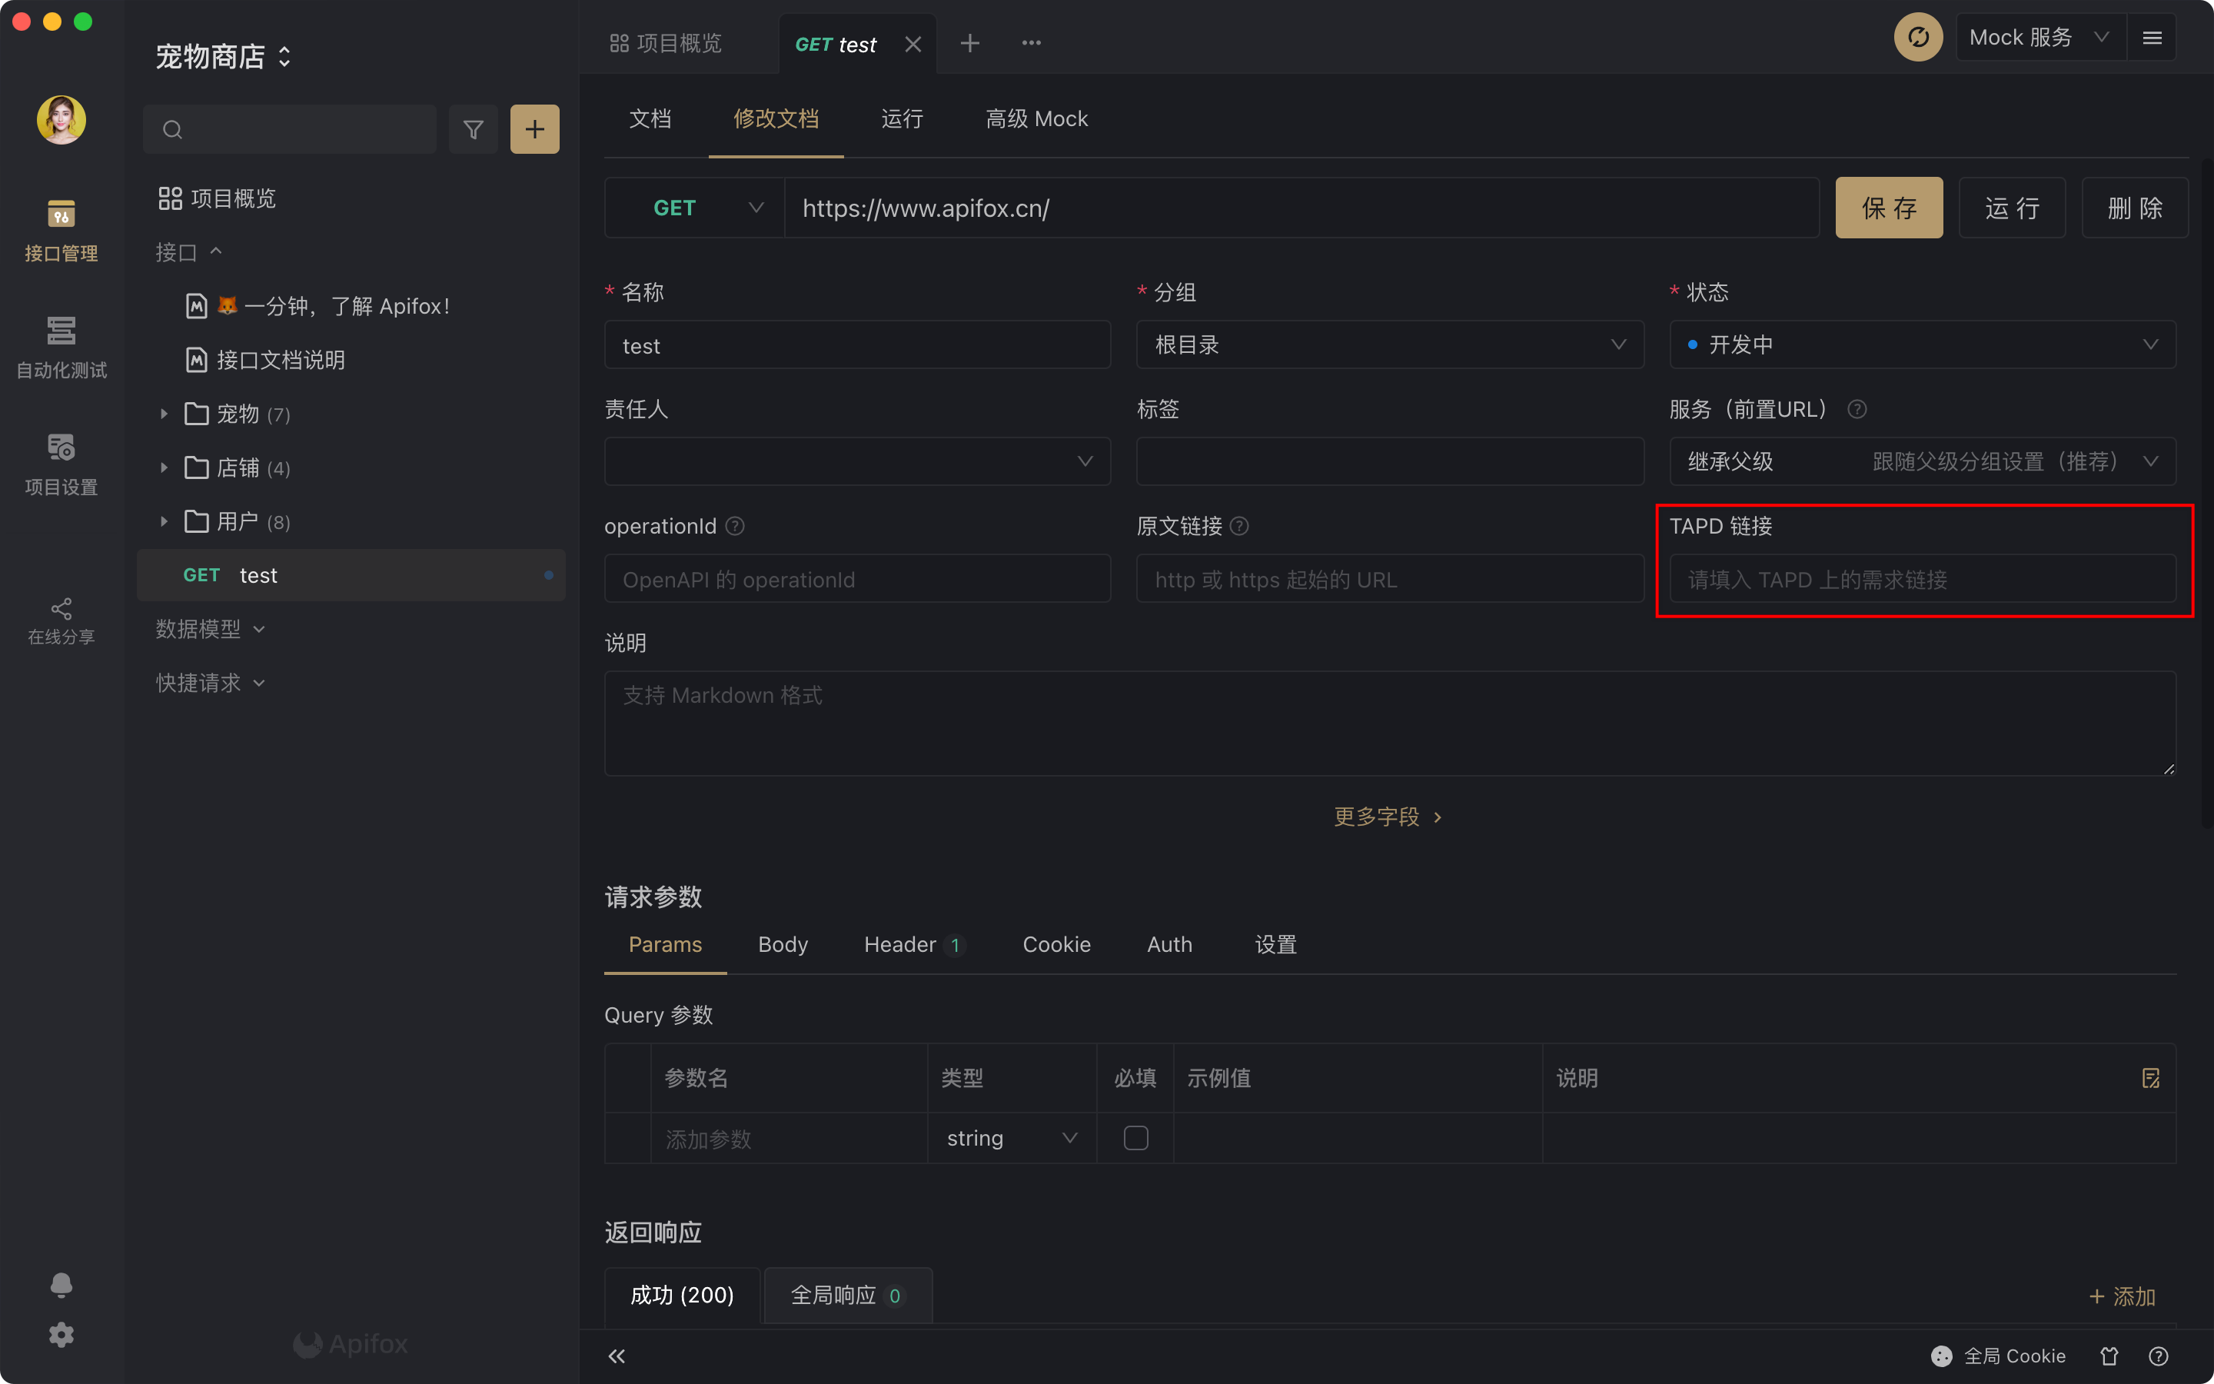The width and height of the screenshot is (2214, 1384).
Task: Click the refresh sync icon top right
Action: [x=1917, y=38]
